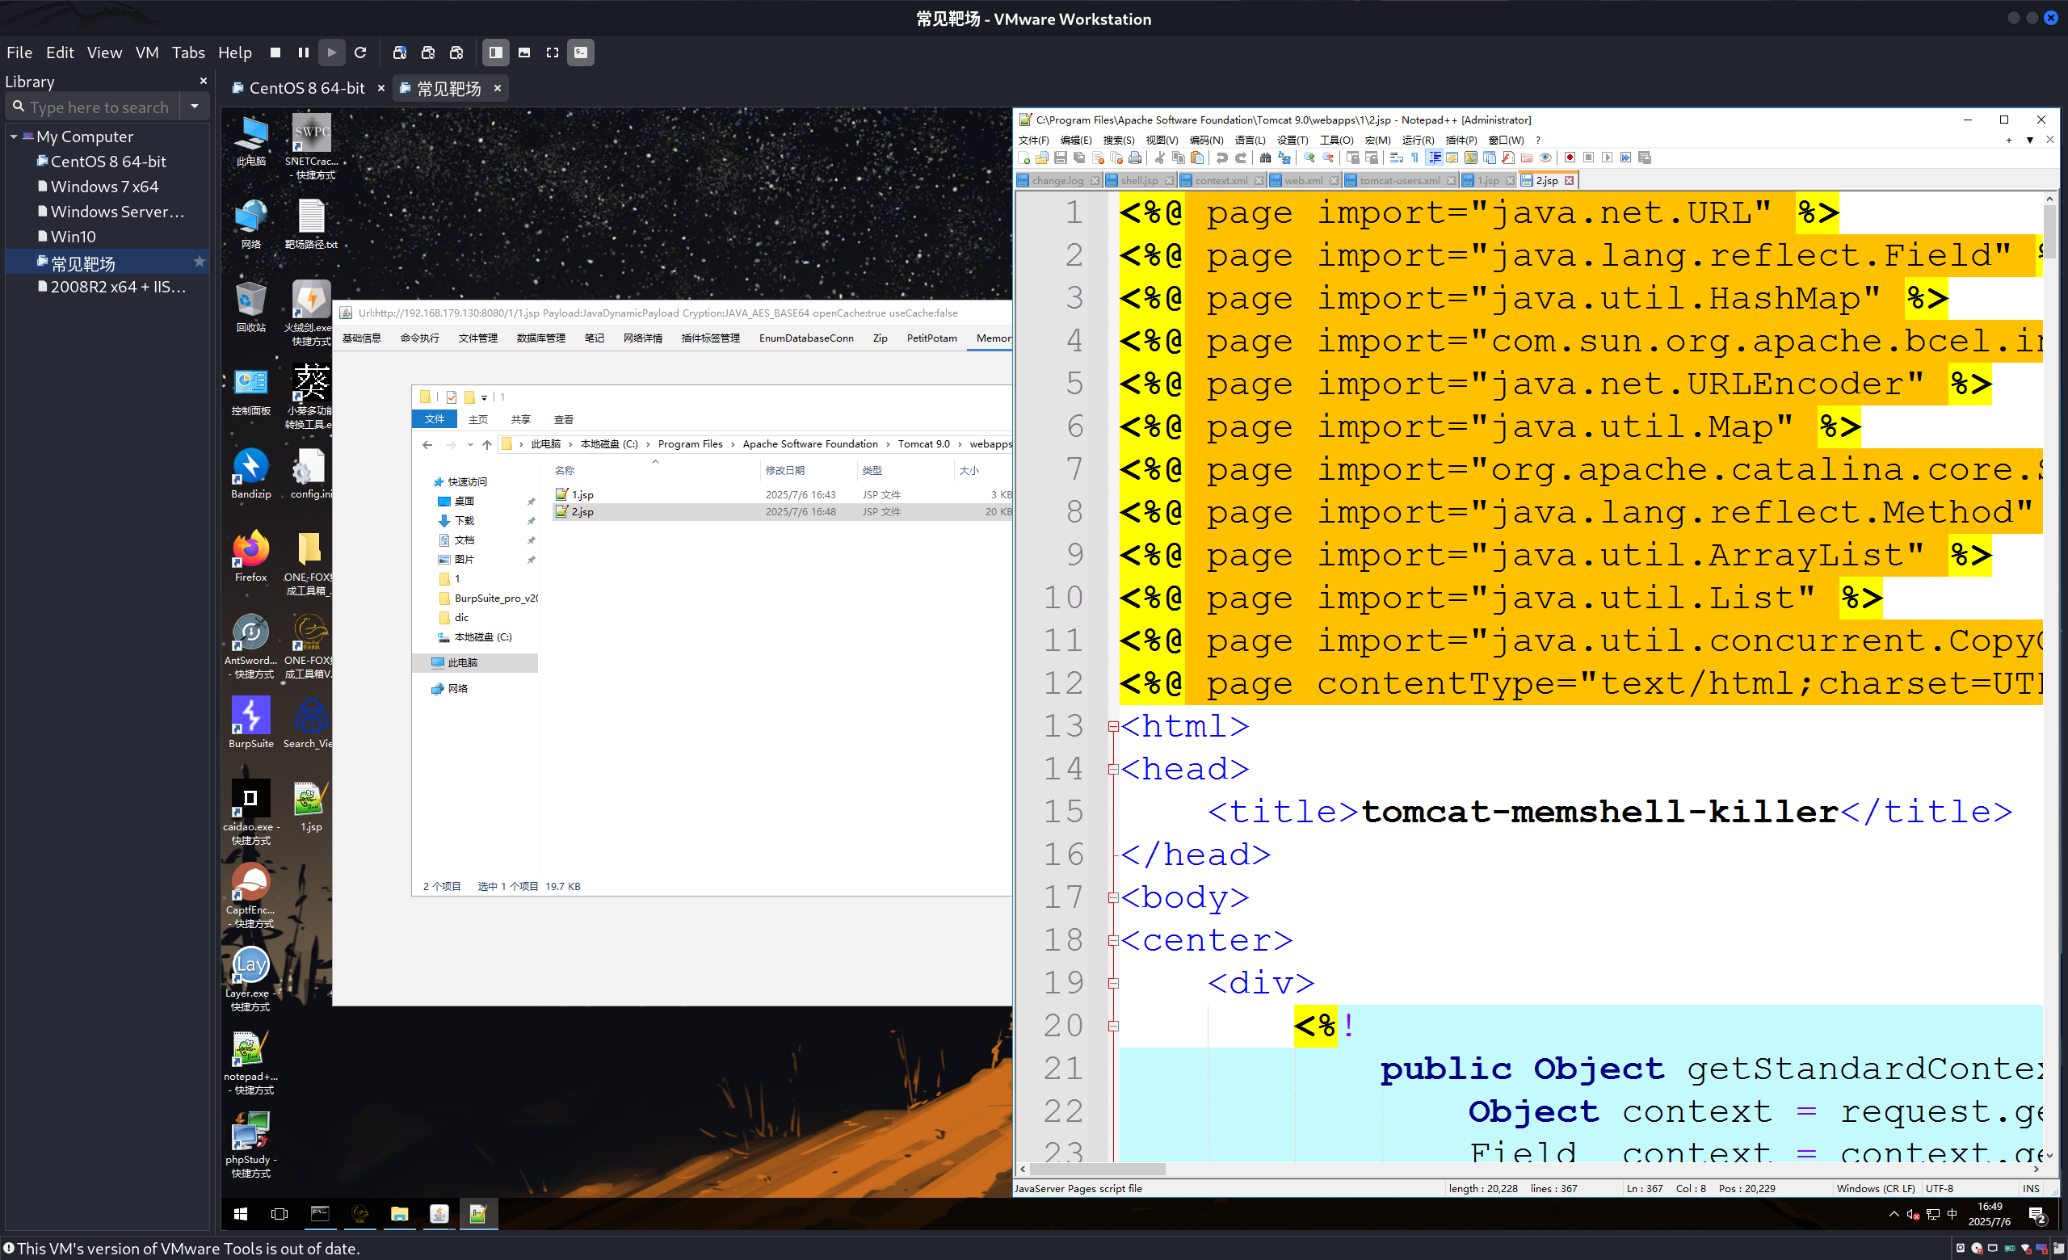Image resolution: width=2068 pixels, height=1260 pixels.
Task: Enter VMware full screen mode
Action: click(553, 52)
